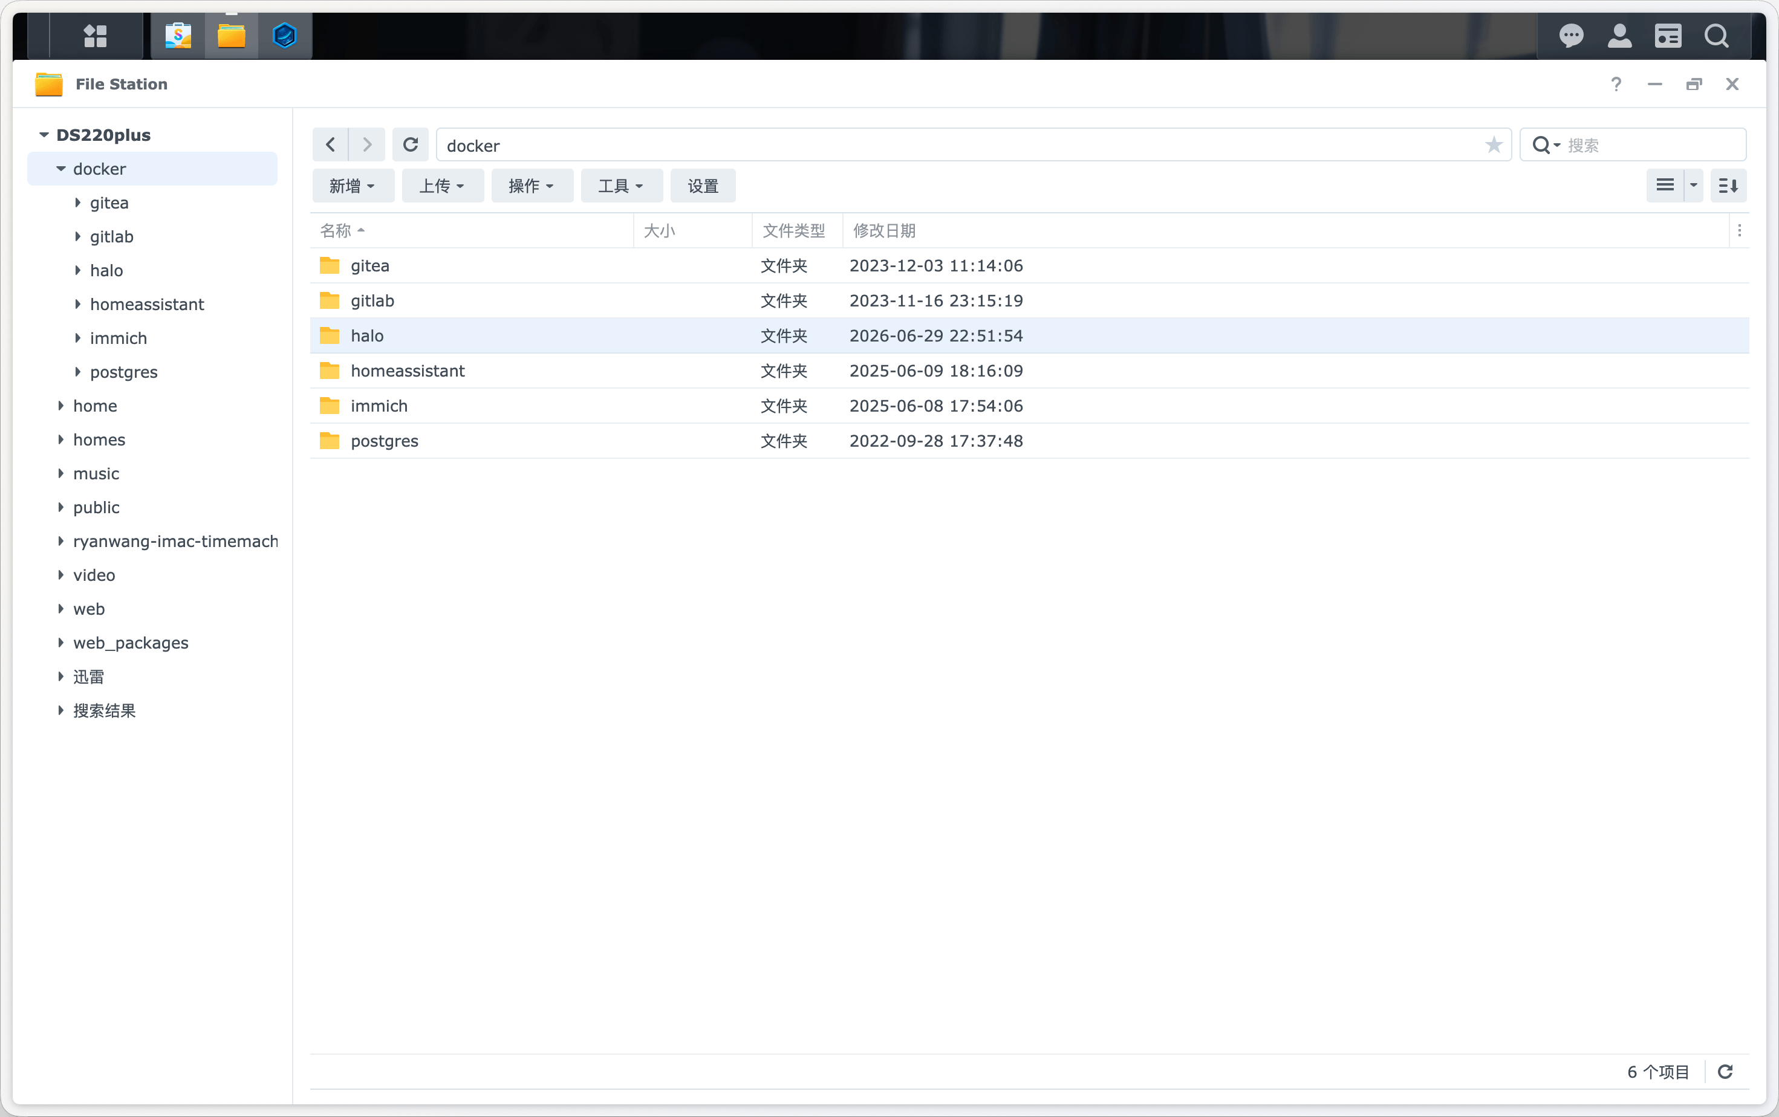1779x1117 pixels.
Task: Open column options kebab menu
Action: [x=1739, y=231]
